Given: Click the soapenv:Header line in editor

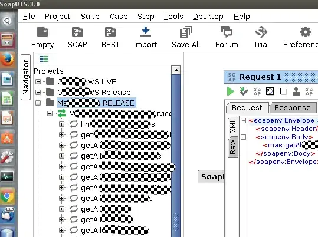Looking at the screenshot, I should (287, 129).
